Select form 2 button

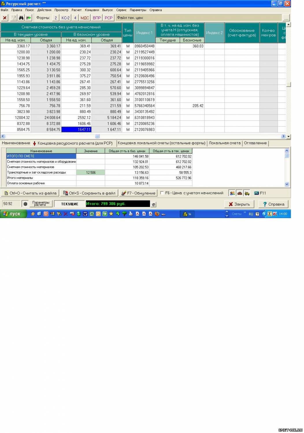[56, 18]
